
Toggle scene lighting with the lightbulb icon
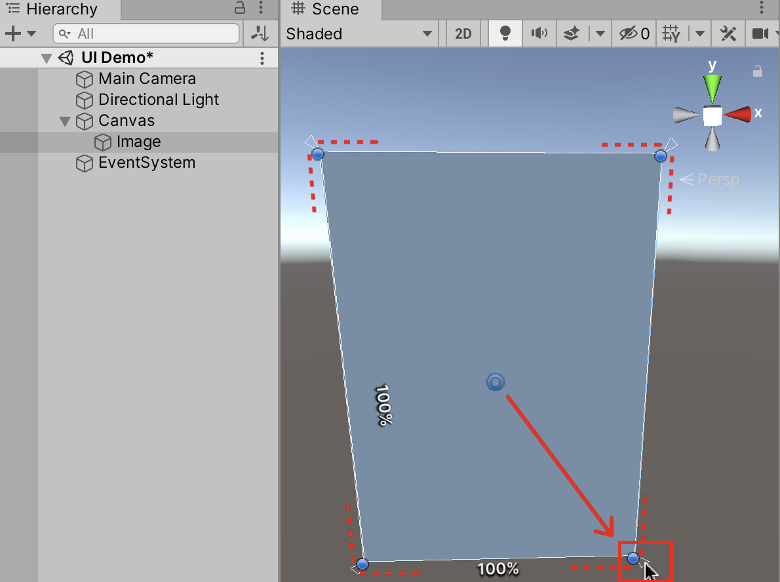tap(505, 33)
